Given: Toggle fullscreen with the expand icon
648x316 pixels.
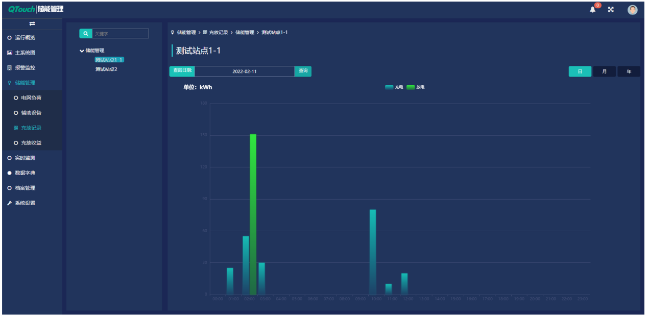Looking at the screenshot, I should [611, 10].
